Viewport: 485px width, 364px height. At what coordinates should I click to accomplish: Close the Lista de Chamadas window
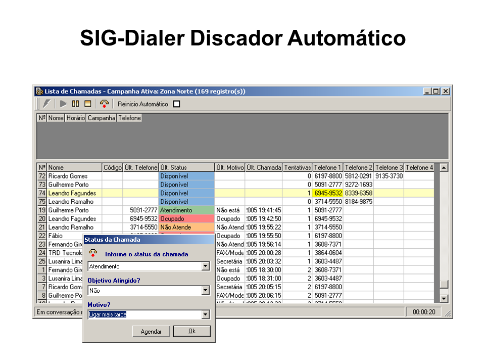(446, 92)
